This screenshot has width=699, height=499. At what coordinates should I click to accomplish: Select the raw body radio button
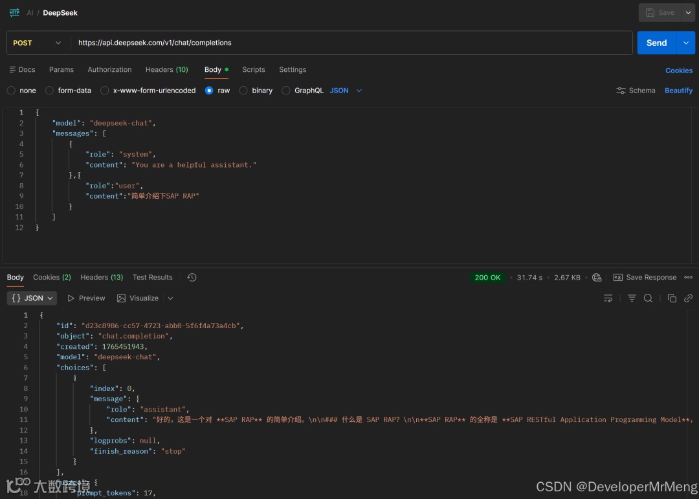pos(208,91)
